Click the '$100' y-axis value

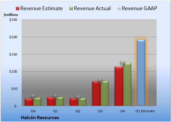[13, 72]
